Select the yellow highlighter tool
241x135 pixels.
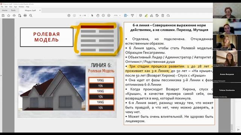pos(146,15)
